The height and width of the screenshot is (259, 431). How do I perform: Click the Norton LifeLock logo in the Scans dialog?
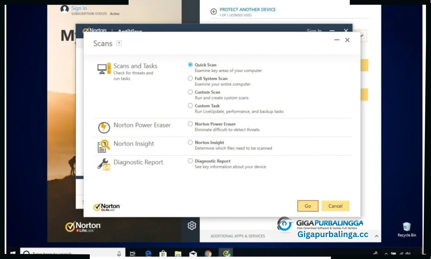tap(107, 207)
